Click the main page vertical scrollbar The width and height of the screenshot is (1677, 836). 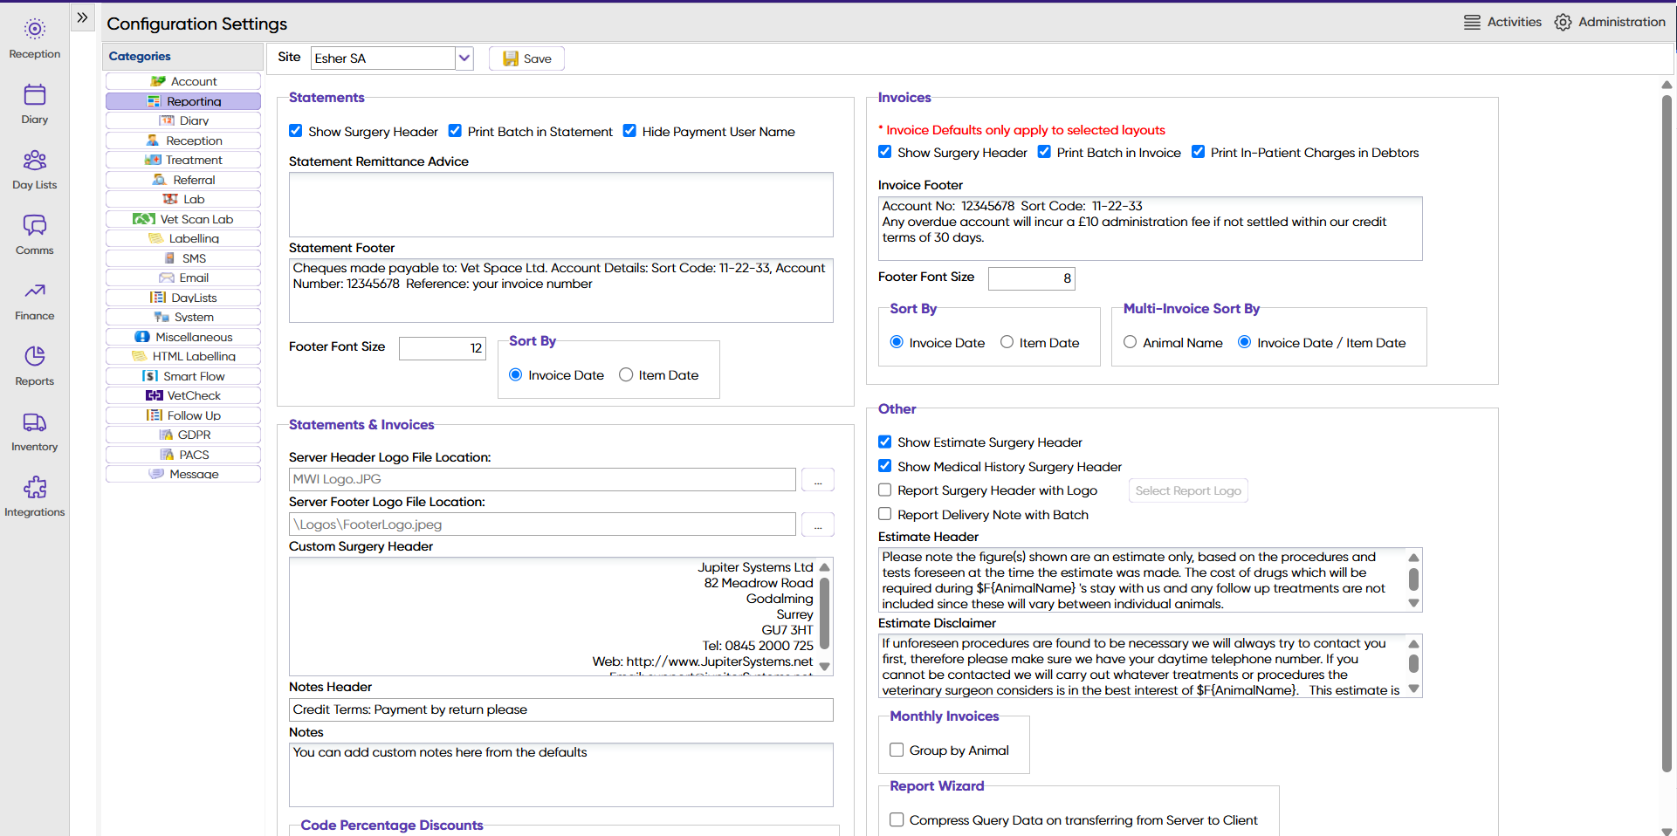pos(1666,436)
